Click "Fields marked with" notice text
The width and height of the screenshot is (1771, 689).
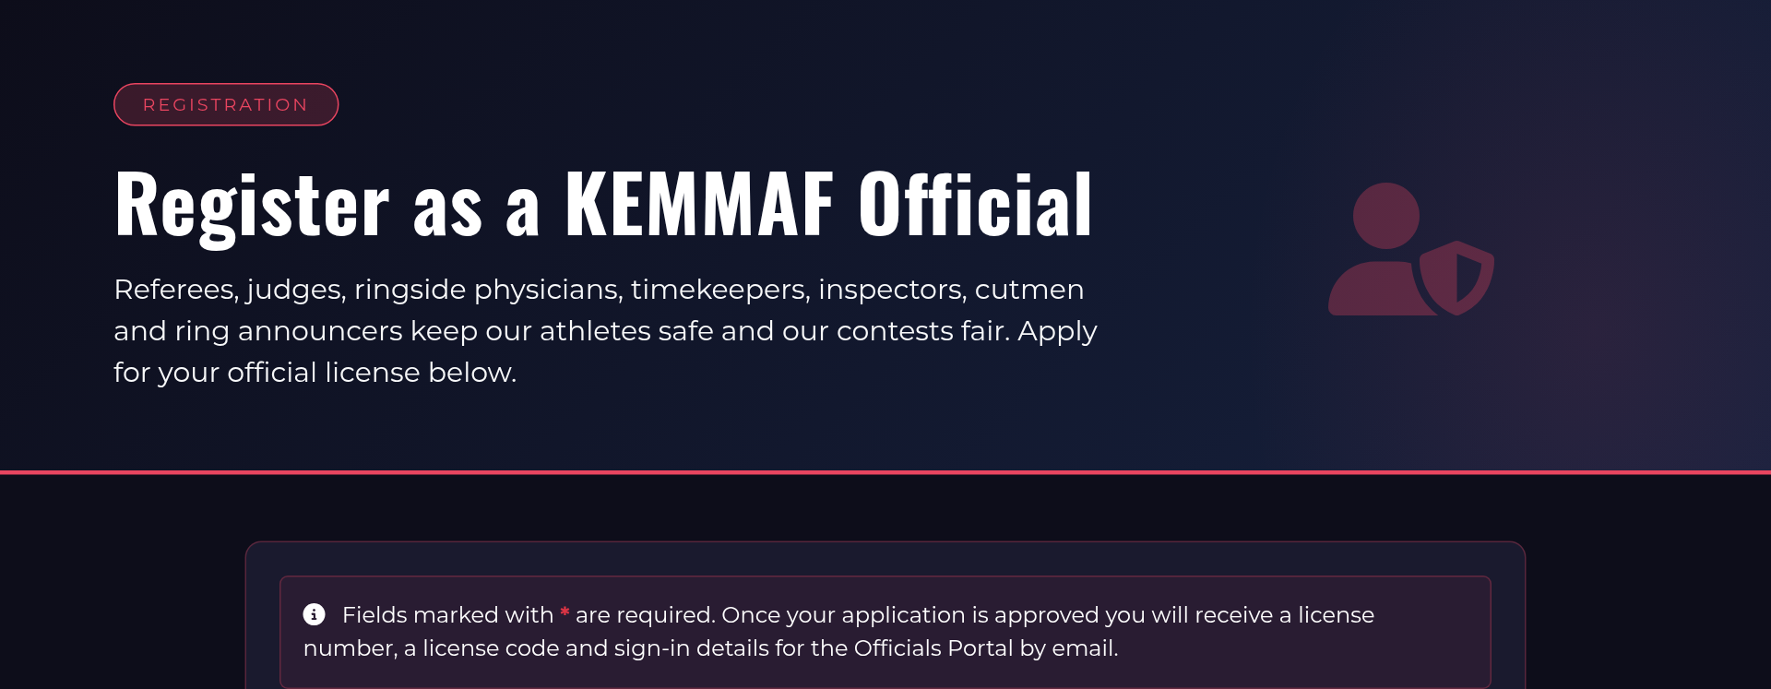pos(447,615)
